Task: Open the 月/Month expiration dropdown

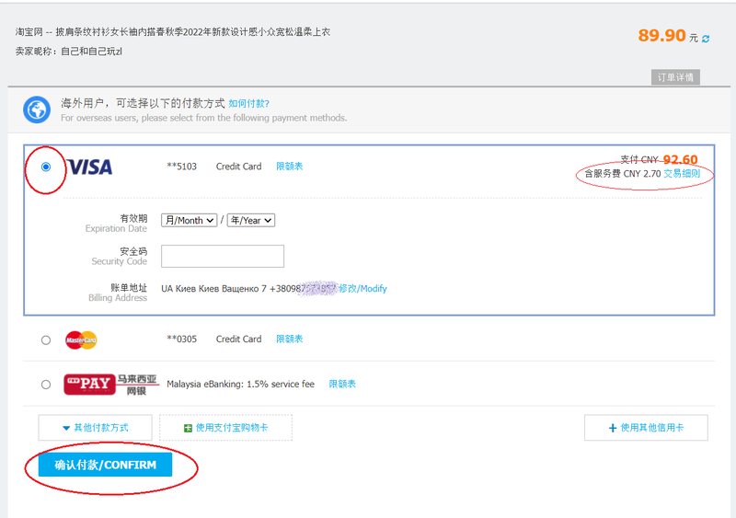Action: (190, 221)
